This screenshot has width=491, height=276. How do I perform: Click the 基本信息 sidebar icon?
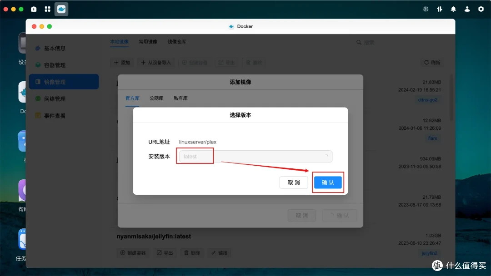pyautogui.click(x=38, y=48)
